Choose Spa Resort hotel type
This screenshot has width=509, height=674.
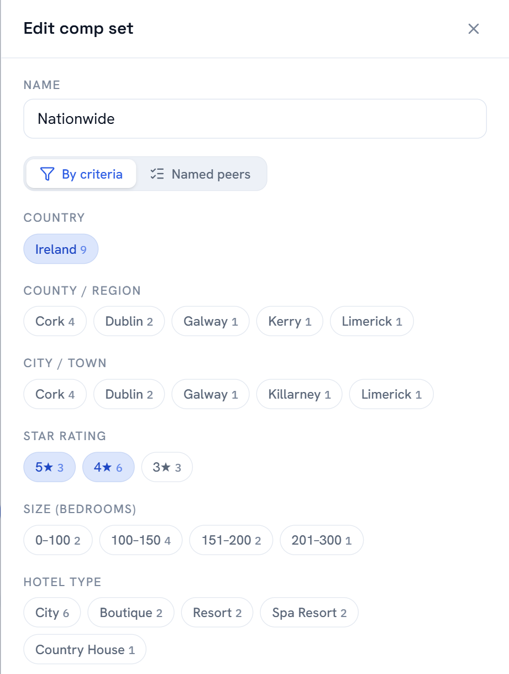click(x=309, y=613)
